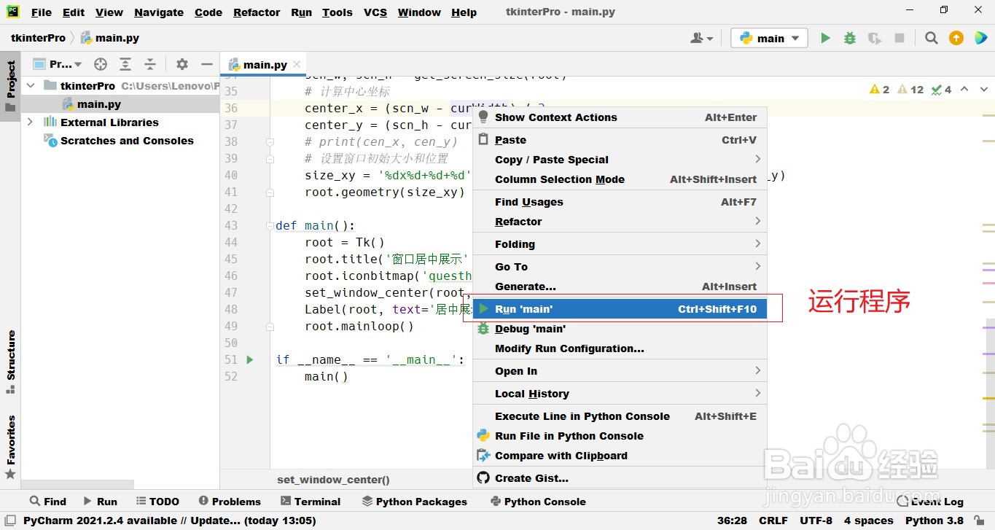Close the main.py editor tab
This screenshot has height=530, width=995.
[x=297, y=64]
